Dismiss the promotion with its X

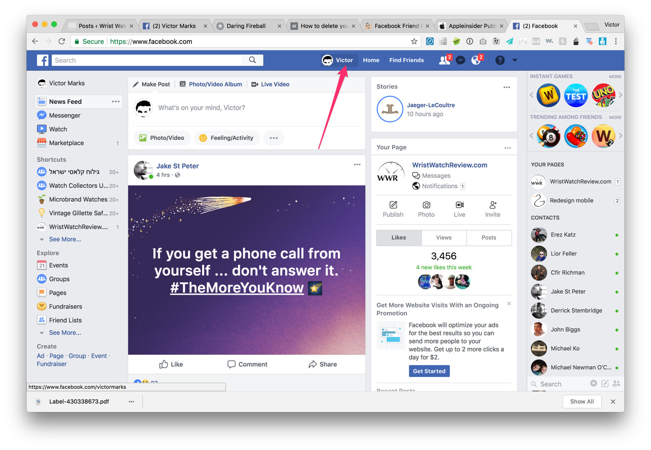click(509, 304)
